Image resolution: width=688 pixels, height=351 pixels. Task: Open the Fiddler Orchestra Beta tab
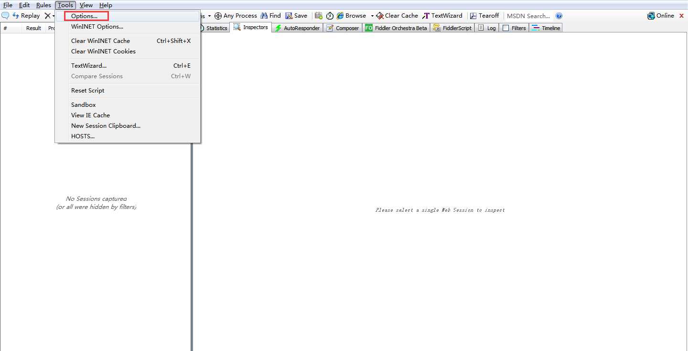tap(396, 28)
